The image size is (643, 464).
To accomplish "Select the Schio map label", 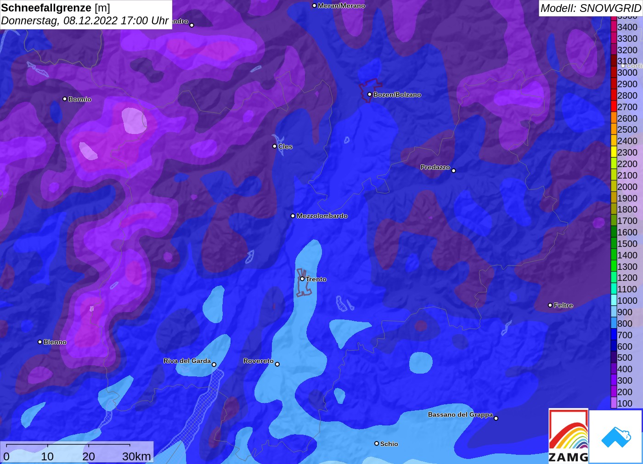I will tap(389, 444).
